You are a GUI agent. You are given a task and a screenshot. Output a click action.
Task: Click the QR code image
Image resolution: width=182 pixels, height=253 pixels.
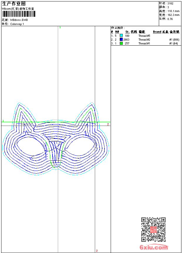(153, 229)
